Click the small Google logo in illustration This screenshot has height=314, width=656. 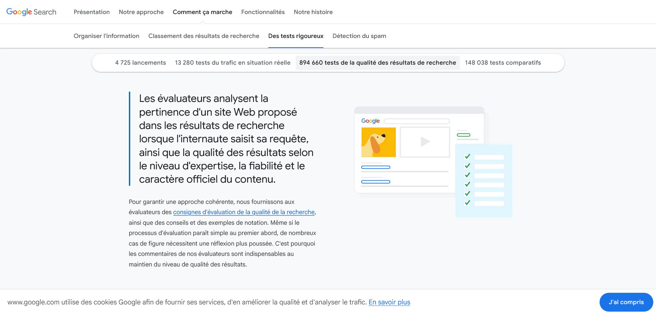371,121
